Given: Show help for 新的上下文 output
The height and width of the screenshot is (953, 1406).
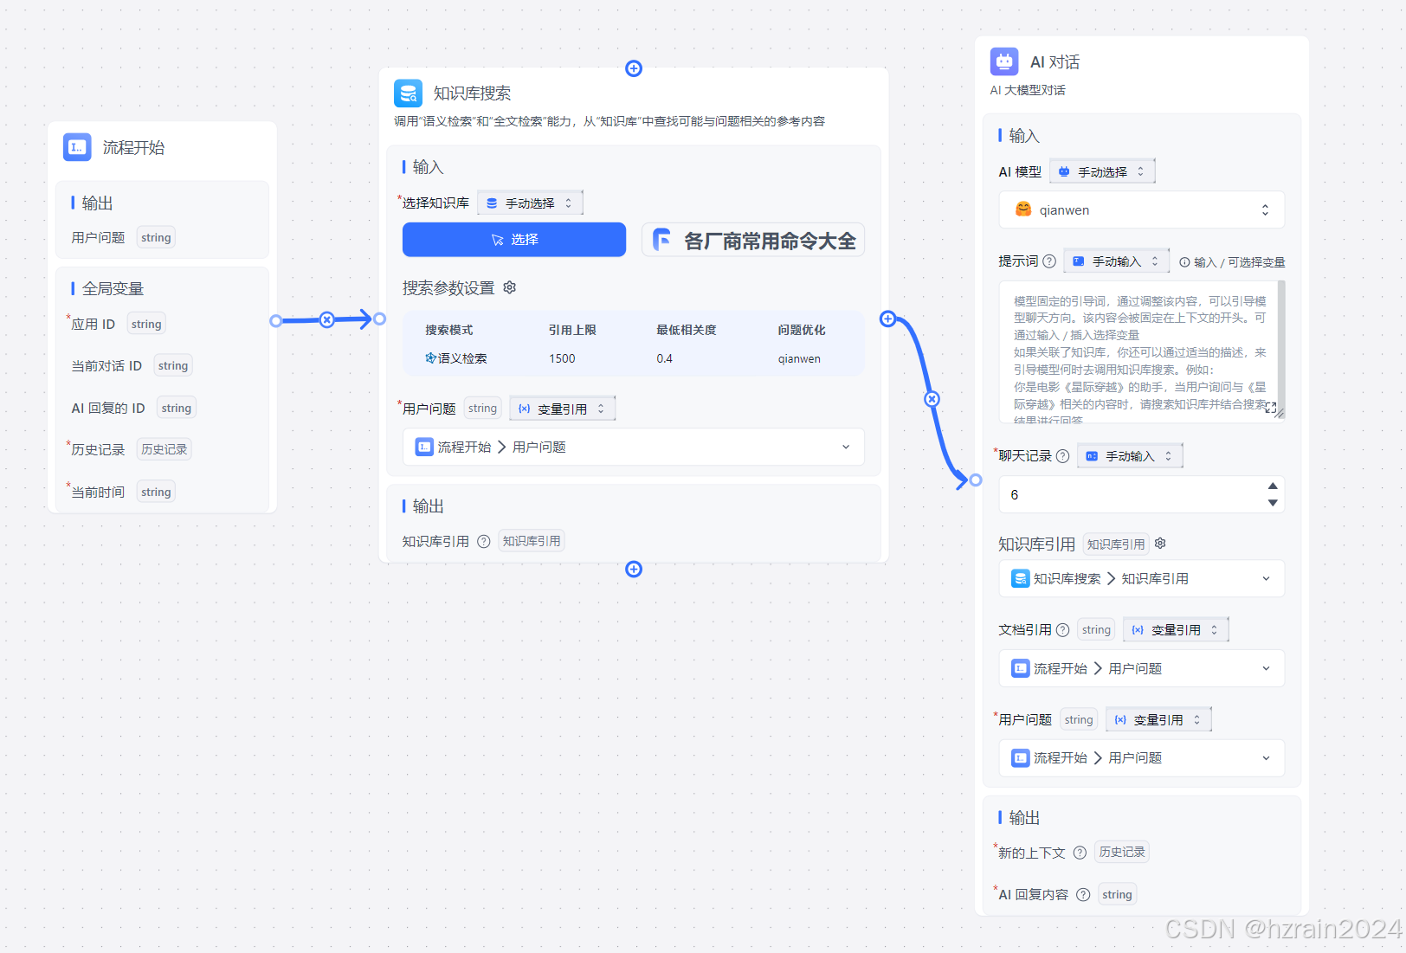Looking at the screenshot, I should tap(1080, 853).
